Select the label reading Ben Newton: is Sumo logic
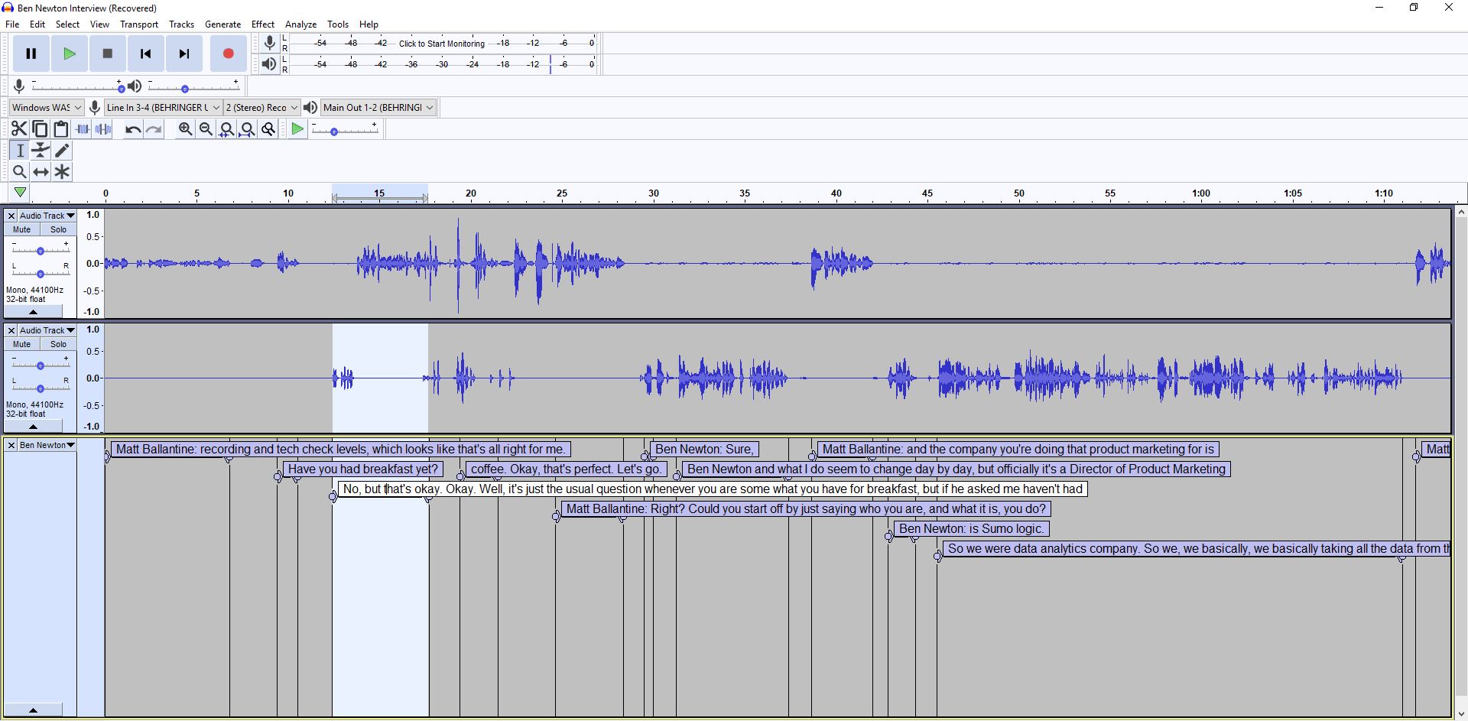1468x721 pixels. 971,528
